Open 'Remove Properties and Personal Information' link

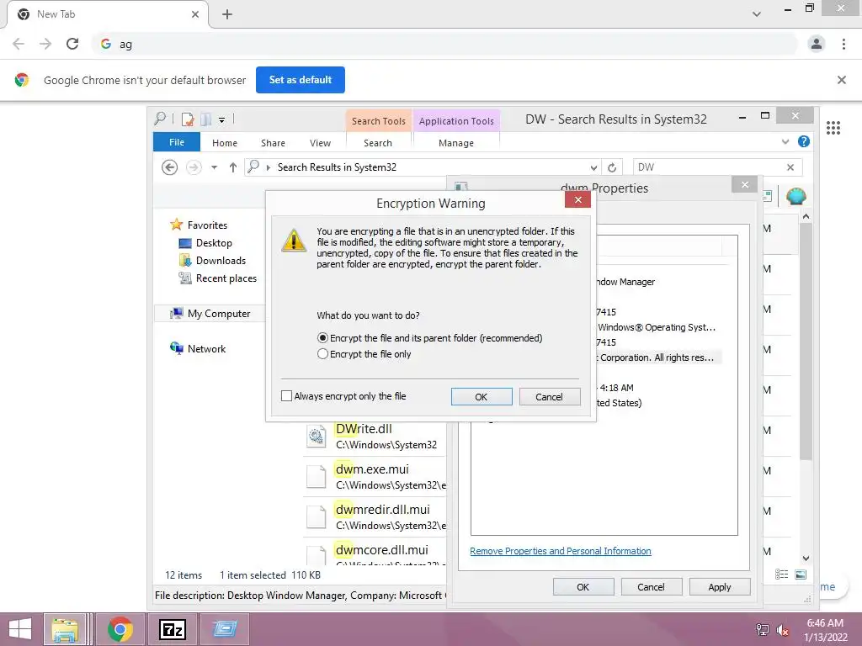point(560,551)
